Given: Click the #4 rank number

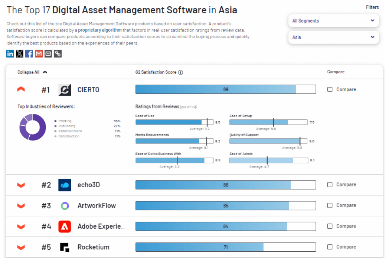Looking at the screenshot, I should (x=46, y=227).
